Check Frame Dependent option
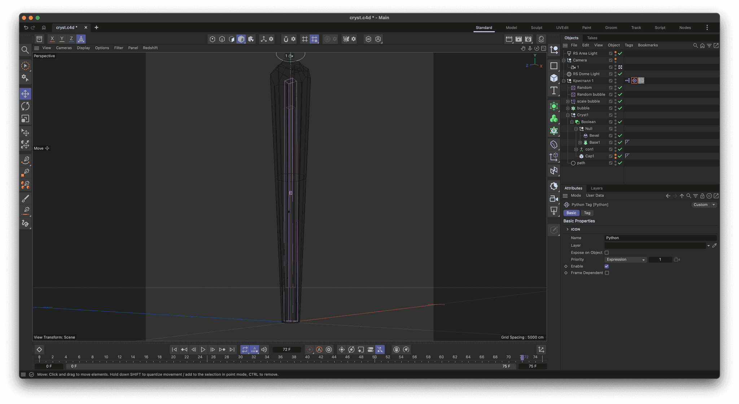 coord(607,273)
